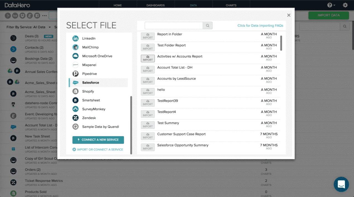The width and height of the screenshot is (354, 197).
Task: Import the Activities w/ Accounts Report
Action: point(148,58)
